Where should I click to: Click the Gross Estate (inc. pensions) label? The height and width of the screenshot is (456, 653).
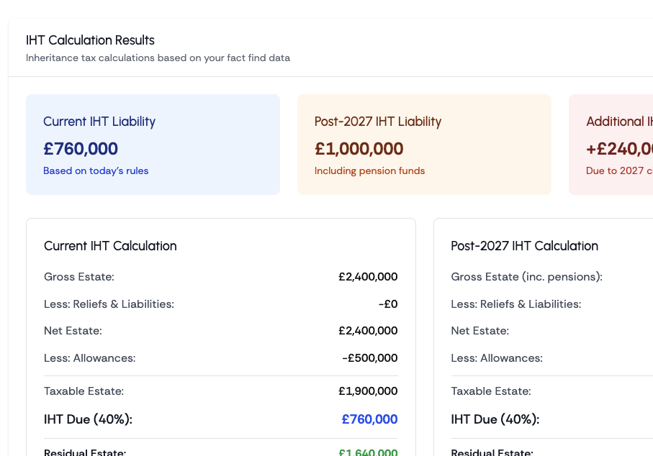pos(526,277)
